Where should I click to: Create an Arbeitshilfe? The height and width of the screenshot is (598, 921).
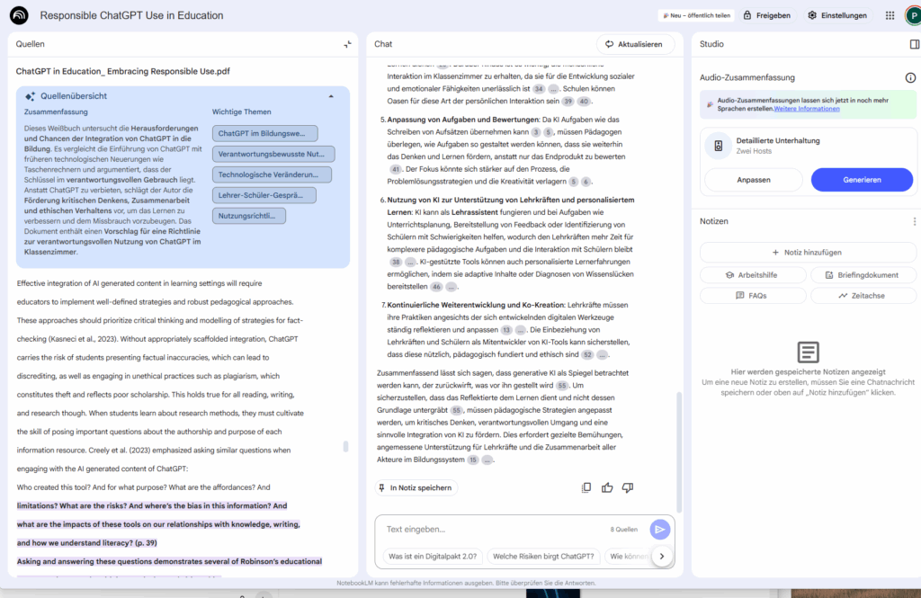coord(753,275)
